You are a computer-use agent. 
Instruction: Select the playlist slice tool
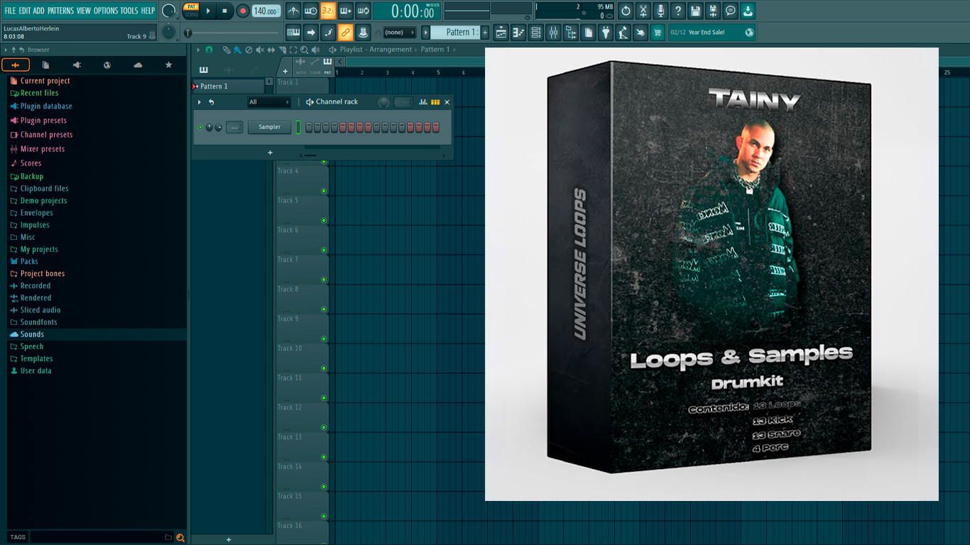click(x=282, y=50)
